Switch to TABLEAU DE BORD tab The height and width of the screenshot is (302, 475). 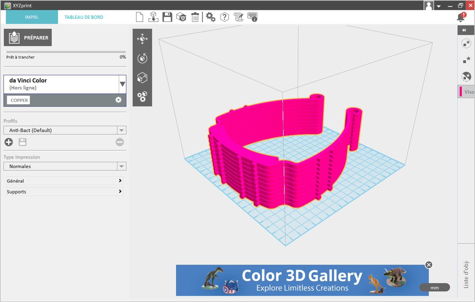coord(84,17)
